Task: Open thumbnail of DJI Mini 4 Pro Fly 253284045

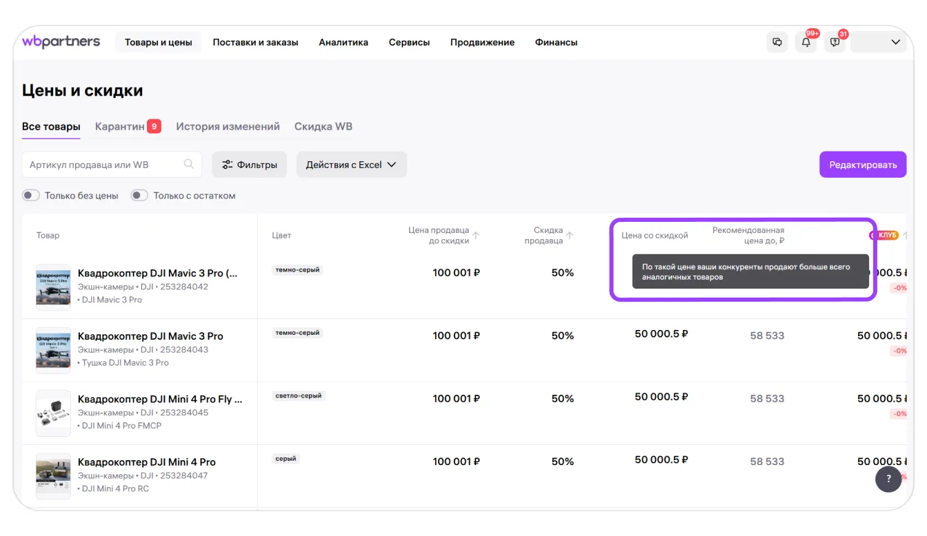Action: [53, 413]
